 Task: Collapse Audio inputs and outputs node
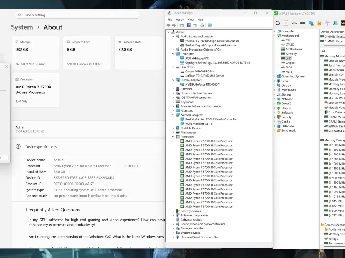(x=173, y=36)
